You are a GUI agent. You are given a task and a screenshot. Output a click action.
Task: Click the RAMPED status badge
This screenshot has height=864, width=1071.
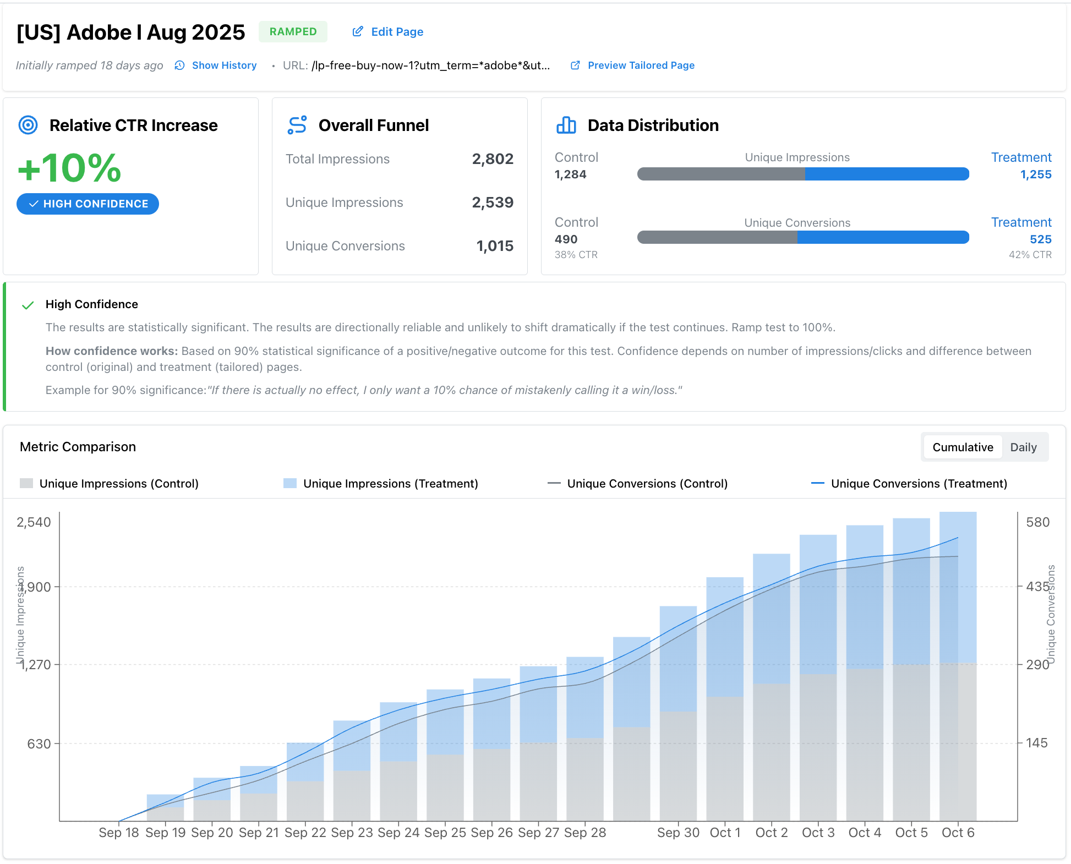(293, 31)
